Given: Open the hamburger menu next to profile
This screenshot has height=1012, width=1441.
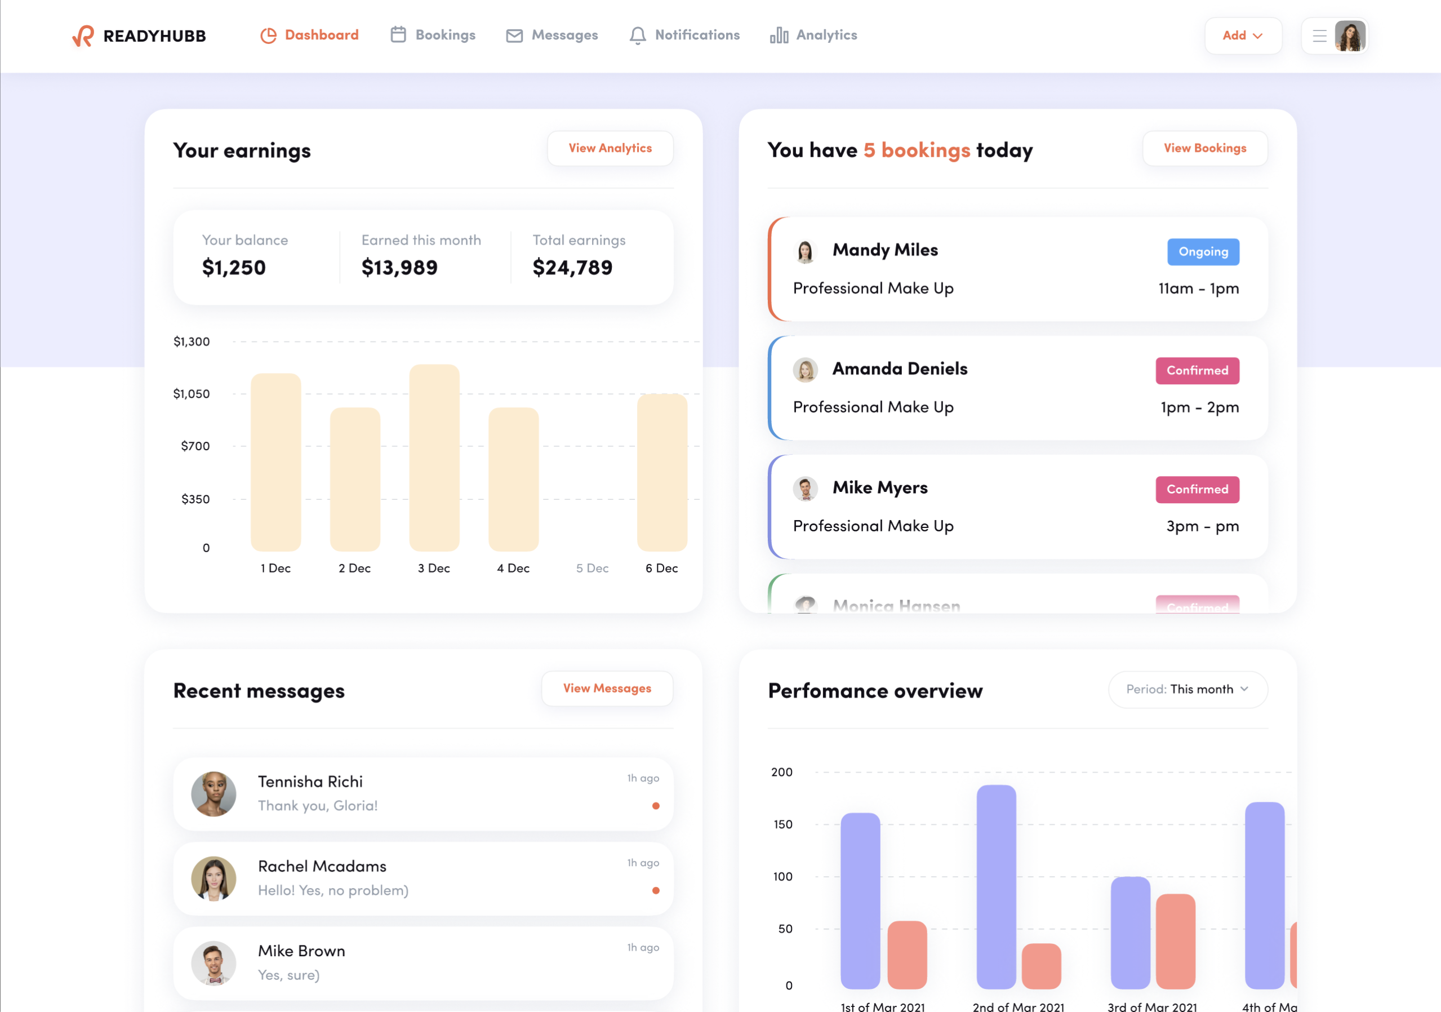Looking at the screenshot, I should click(1318, 36).
